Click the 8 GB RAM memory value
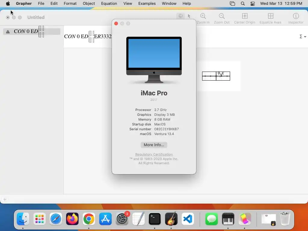Viewport: 308px width, 231px height. (162, 119)
